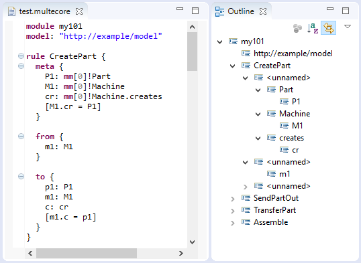
Task: Collapse the meta block fold marker
Action: coord(21,66)
